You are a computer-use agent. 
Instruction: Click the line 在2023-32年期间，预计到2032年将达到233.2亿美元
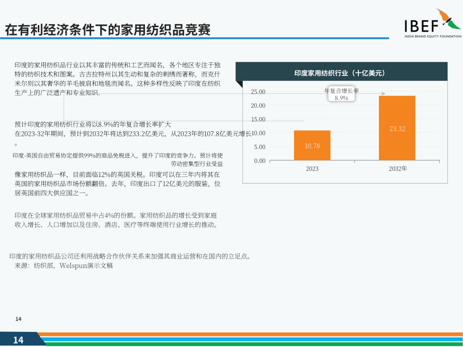tap(133, 134)
